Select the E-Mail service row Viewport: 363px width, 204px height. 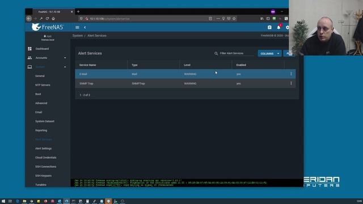tap(185, 74)
